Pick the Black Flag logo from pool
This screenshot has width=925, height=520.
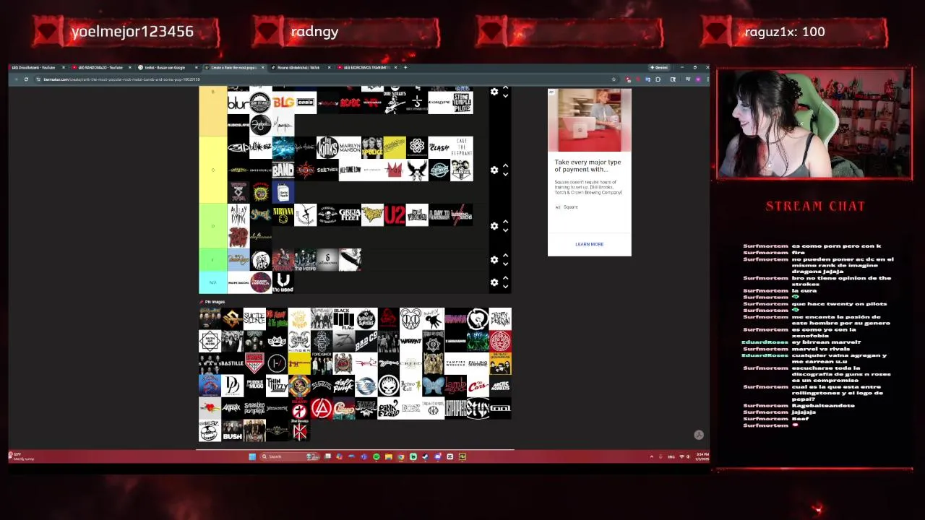pyautogui.click(x=344, y=318)
